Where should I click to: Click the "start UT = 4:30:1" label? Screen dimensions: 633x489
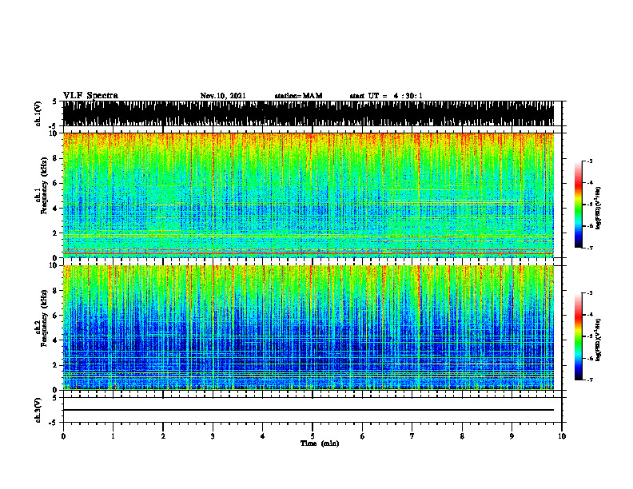pyautogui.click(x=386, y=96)
